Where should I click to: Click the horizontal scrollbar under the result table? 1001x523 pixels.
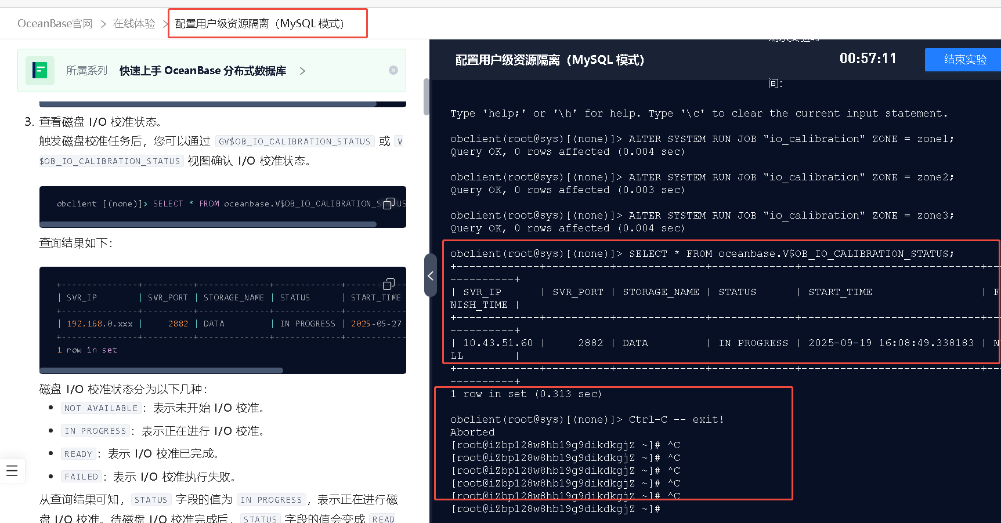[162, 371]
